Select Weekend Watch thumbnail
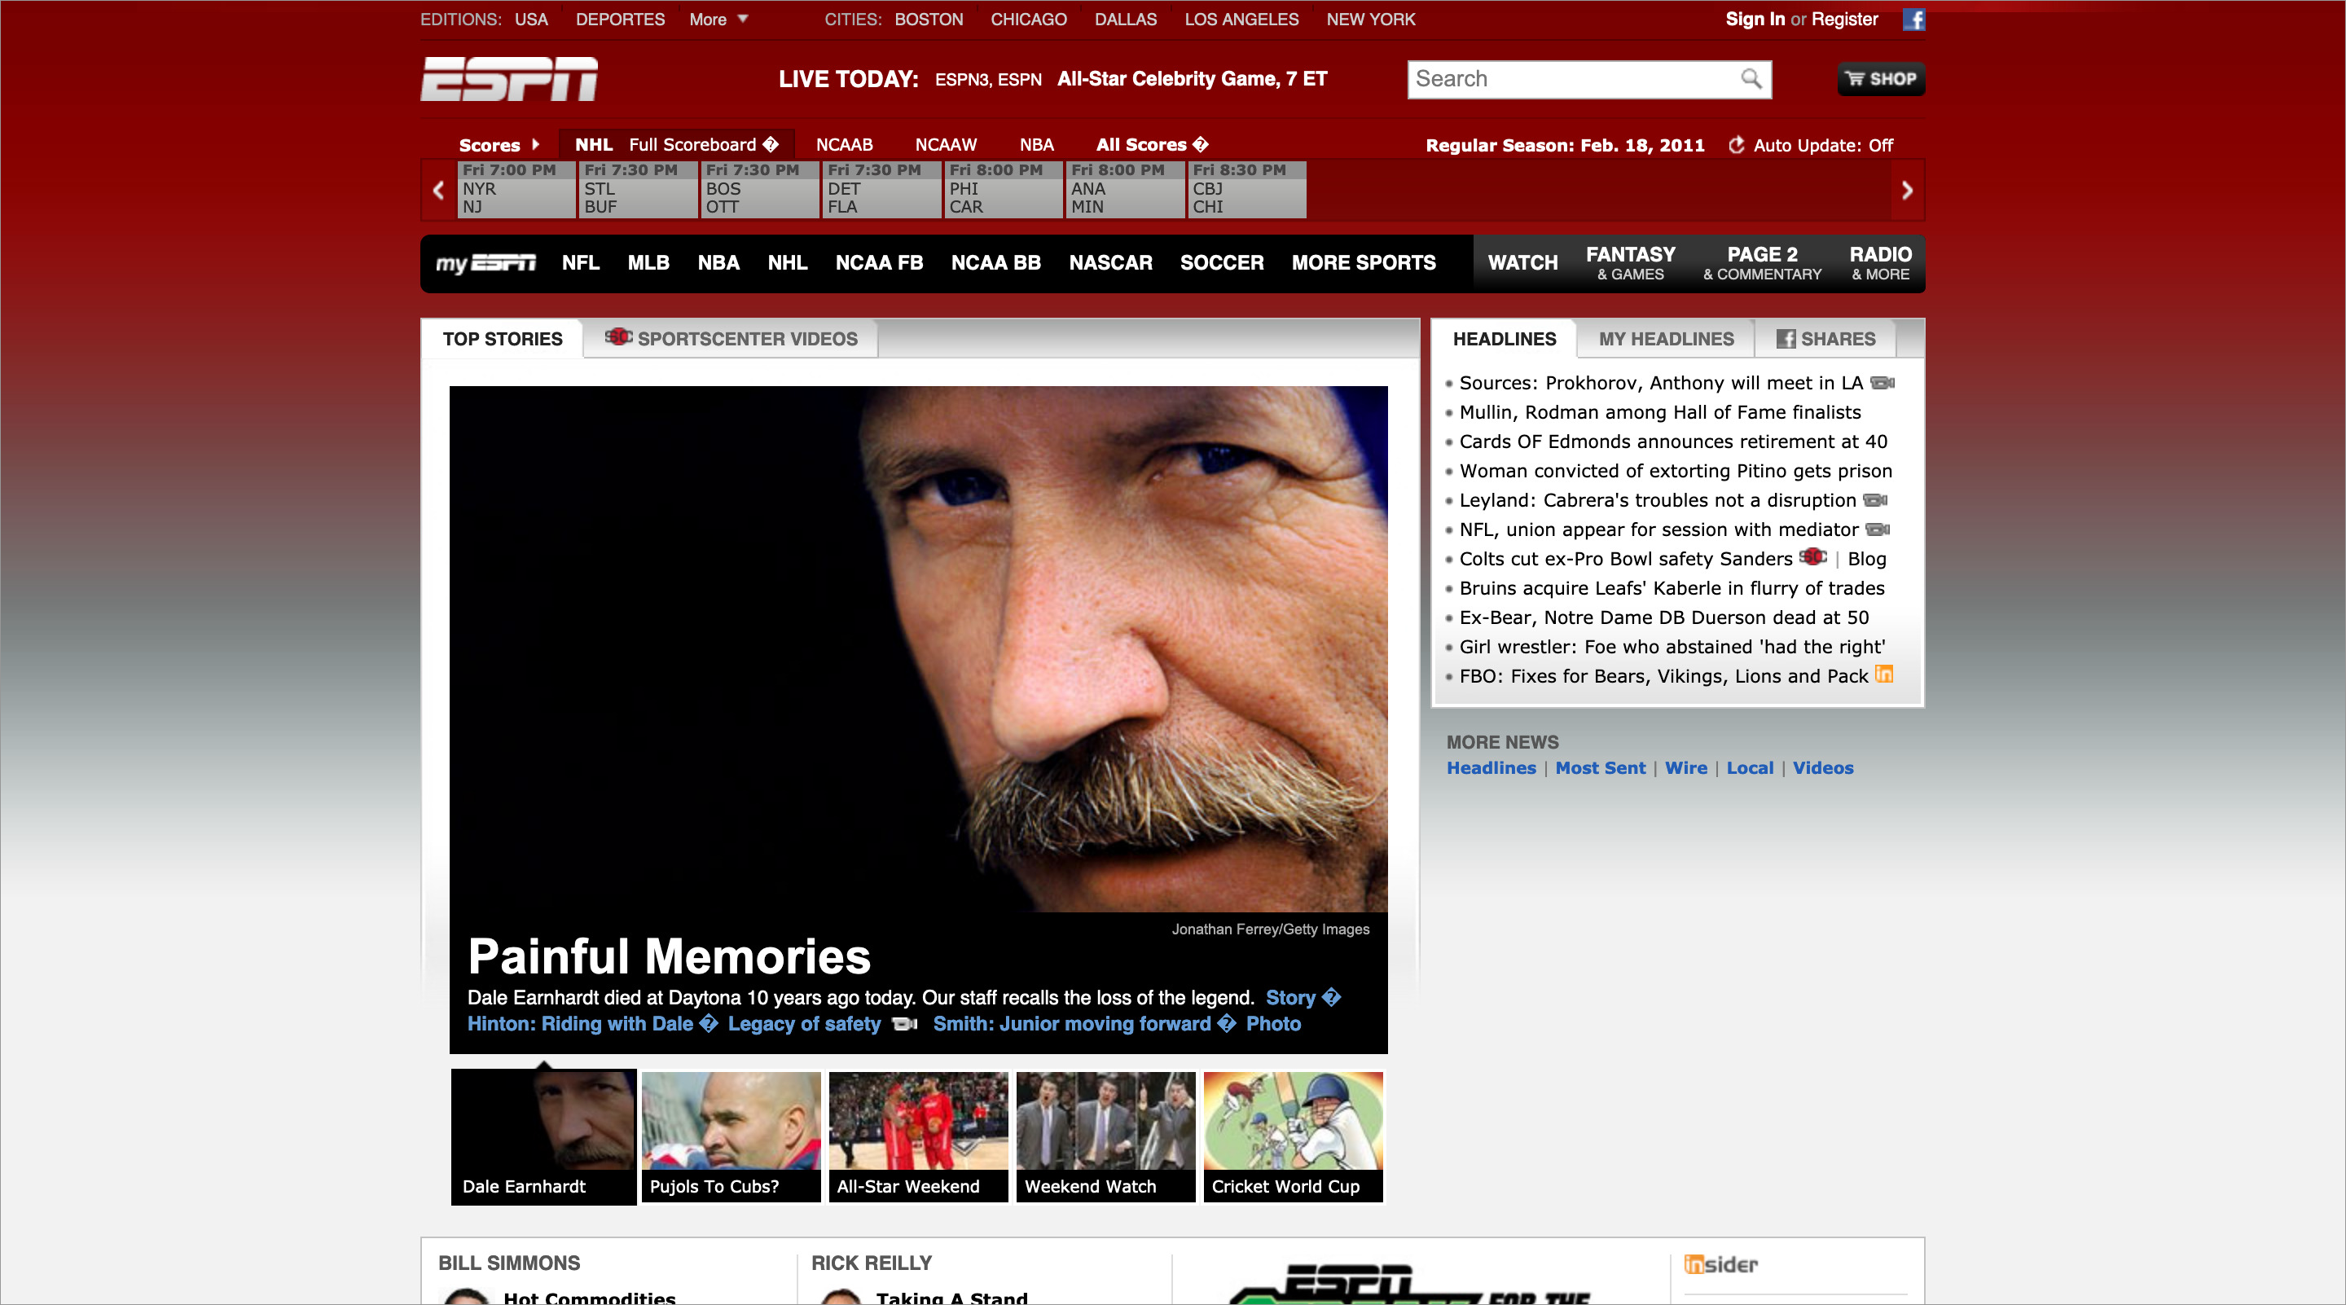Screen dimensions: 2346x1305 [1105, 1136]
